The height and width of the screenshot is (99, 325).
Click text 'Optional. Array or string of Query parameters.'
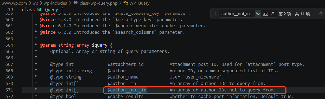click(110, 52)
